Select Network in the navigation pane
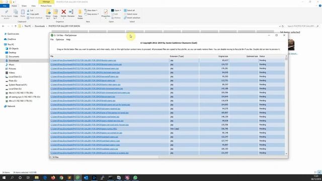322x181 pixels. click(x=11, y=106)
